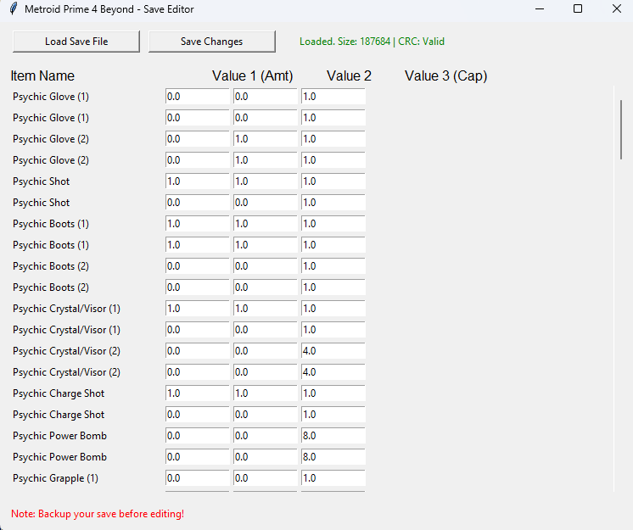Select Cap field showing 4.0 in lower Psychic Crystal/Visor (2) row
The image size is (633, 530).
coord(333,372)
